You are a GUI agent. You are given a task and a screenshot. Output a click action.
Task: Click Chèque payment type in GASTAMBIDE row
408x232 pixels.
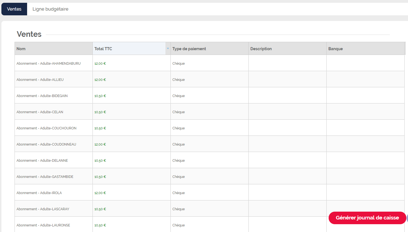[179, 177]
